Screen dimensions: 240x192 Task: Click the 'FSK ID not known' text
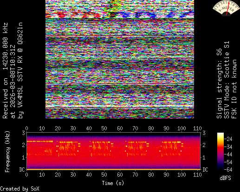click(234, 89)
